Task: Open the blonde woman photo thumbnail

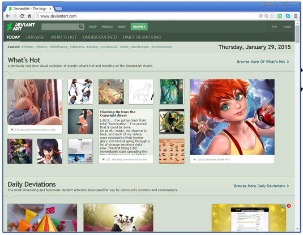Action: tap(35, 102)
